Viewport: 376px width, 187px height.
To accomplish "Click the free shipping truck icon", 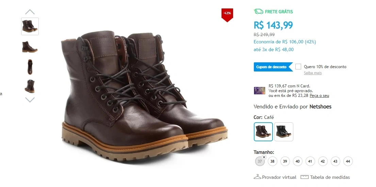I will point(259,12).
